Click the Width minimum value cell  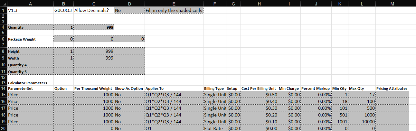click(63, 58)
